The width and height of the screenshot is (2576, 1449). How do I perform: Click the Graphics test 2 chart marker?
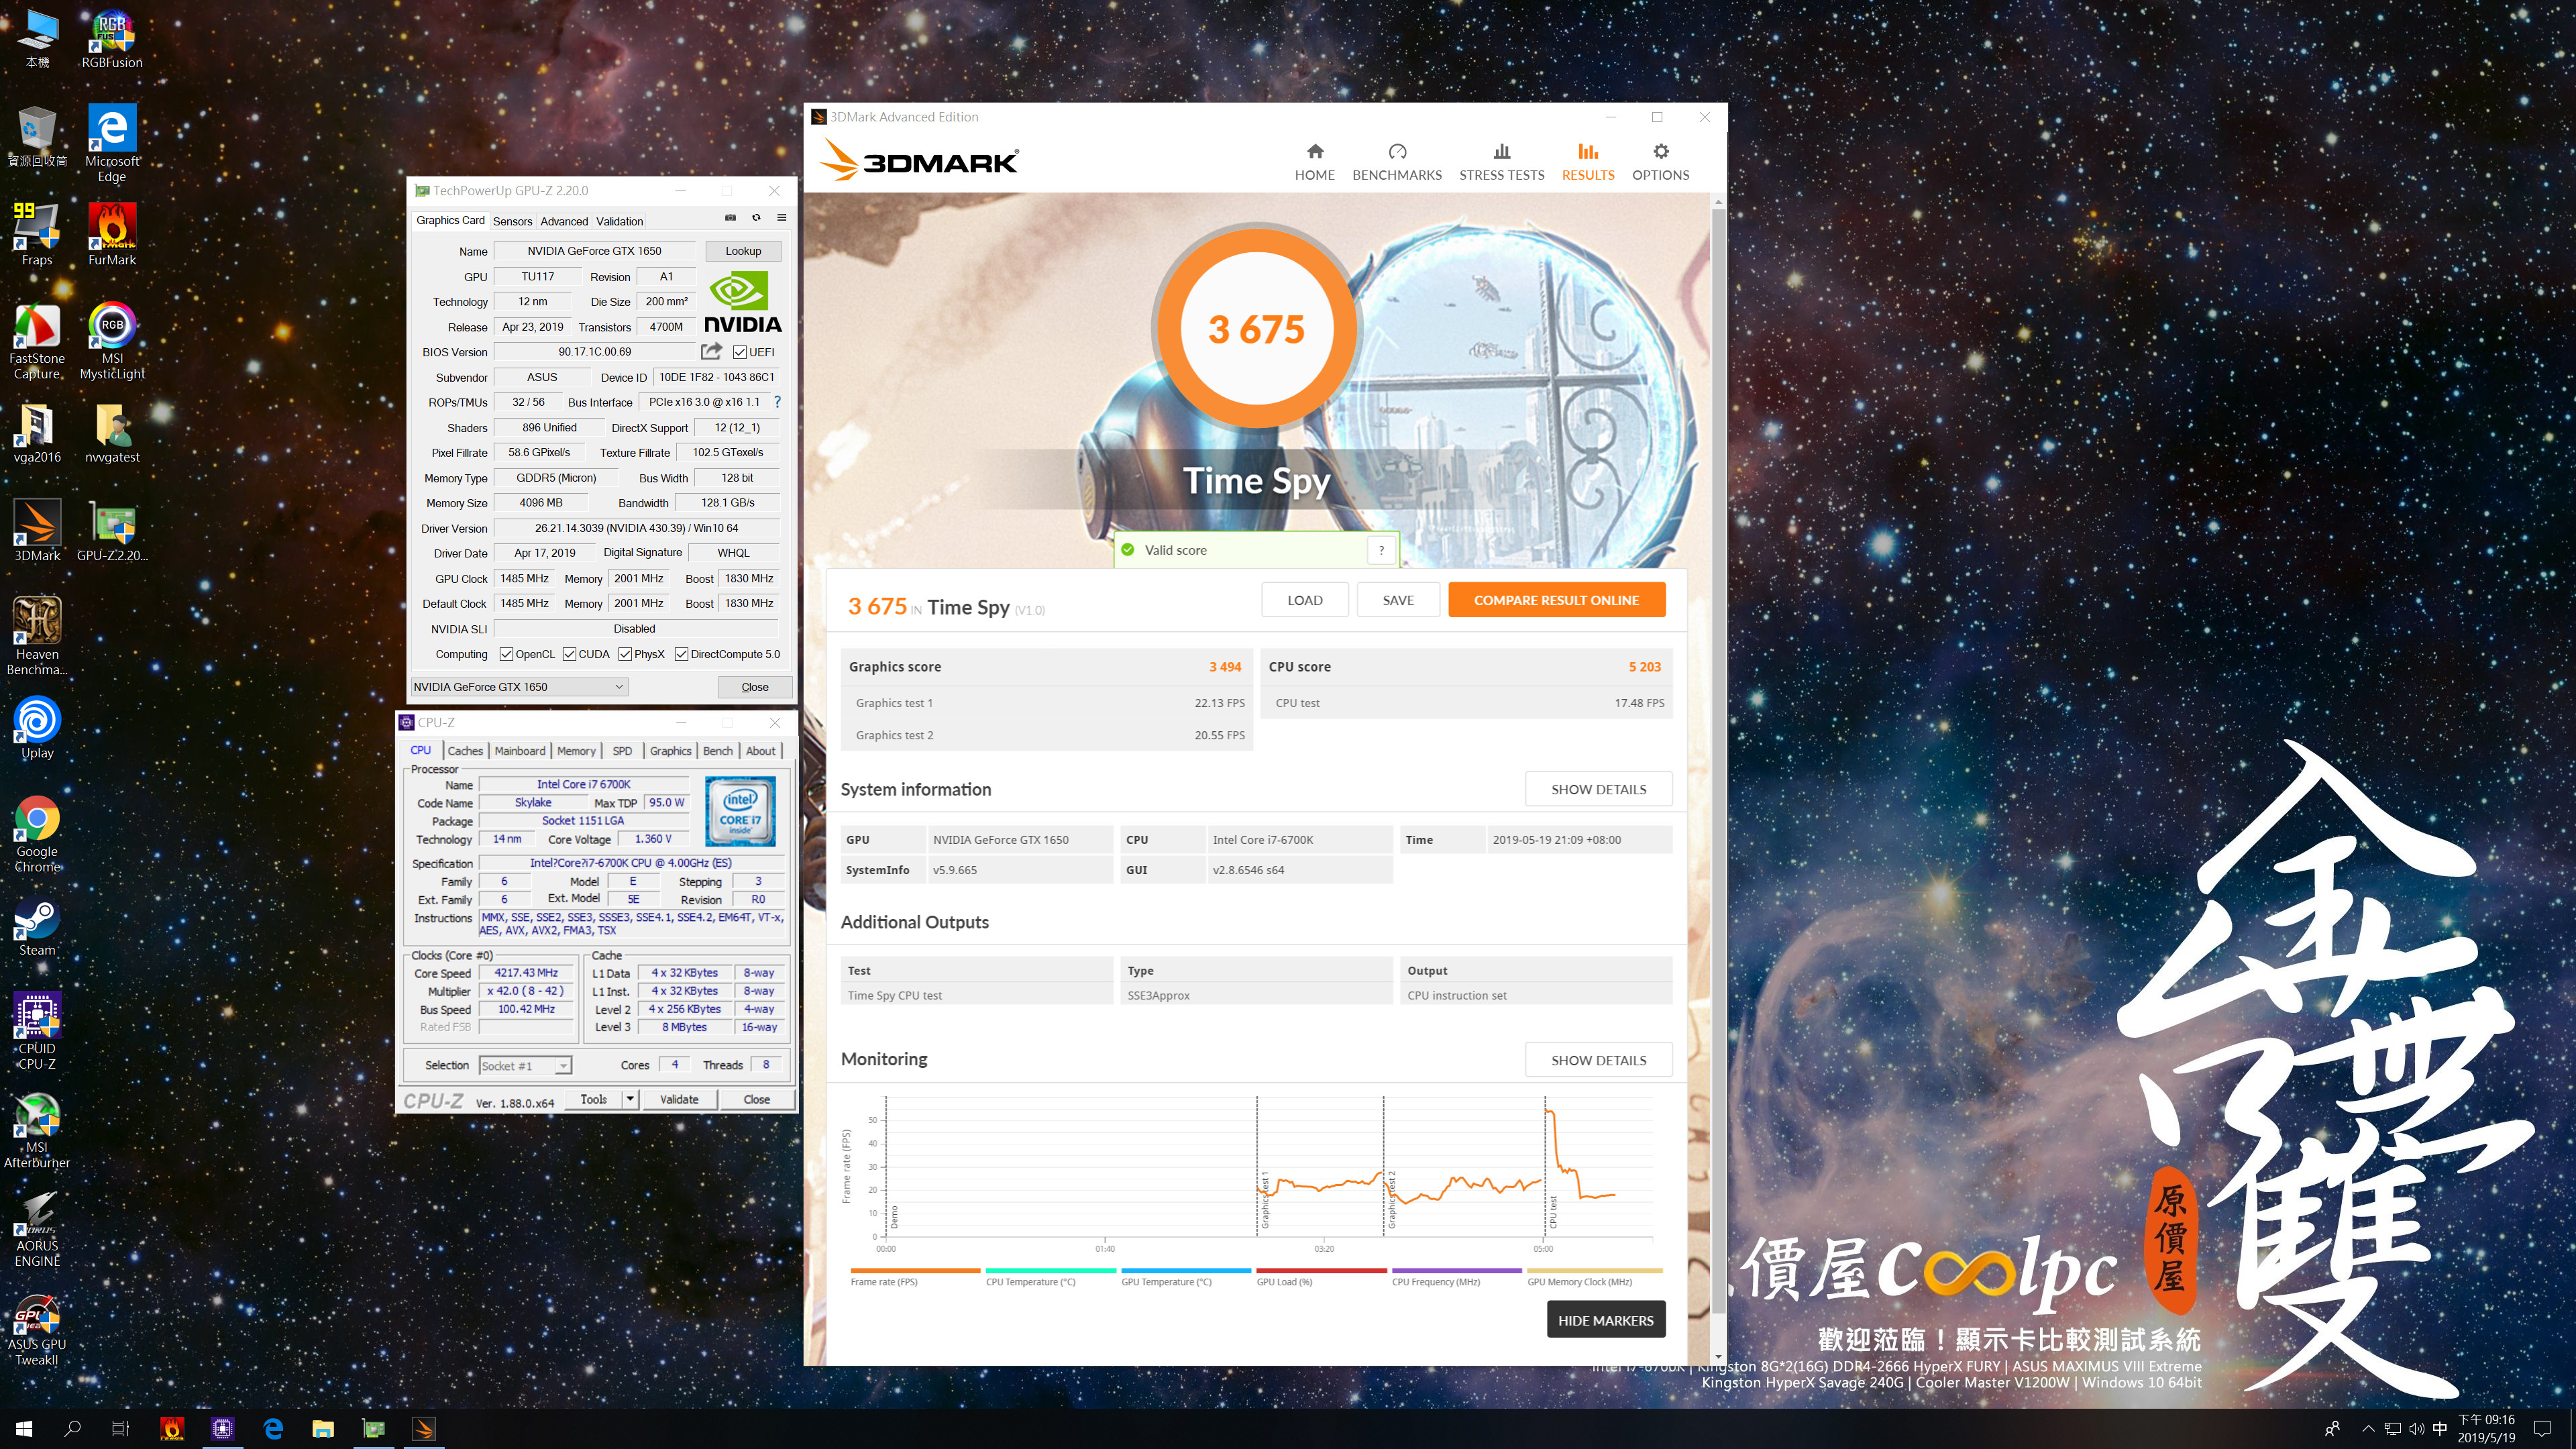(1391, 1200)
